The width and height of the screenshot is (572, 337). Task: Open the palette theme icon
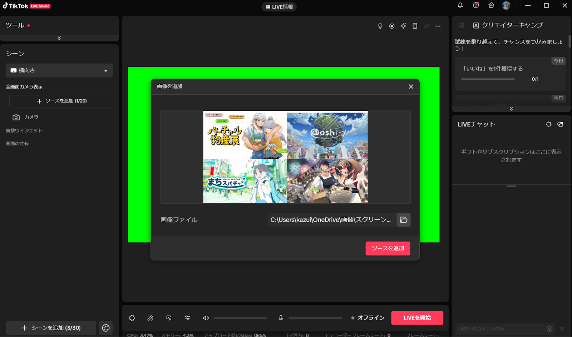[x=106, y=328]
